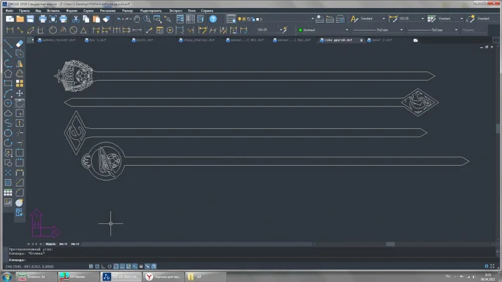Image resolution: width=502 pixels, height=282 pixels.
Task: Open the Рисование menu
Action: (108, 11)
